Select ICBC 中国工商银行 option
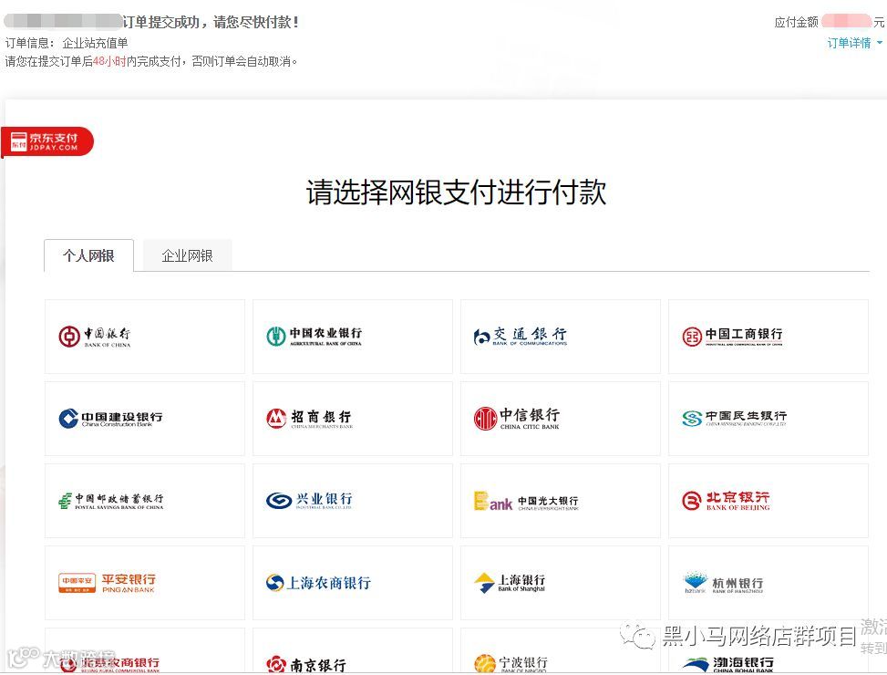The image size is (887, 675). click(x=768, y=337)
